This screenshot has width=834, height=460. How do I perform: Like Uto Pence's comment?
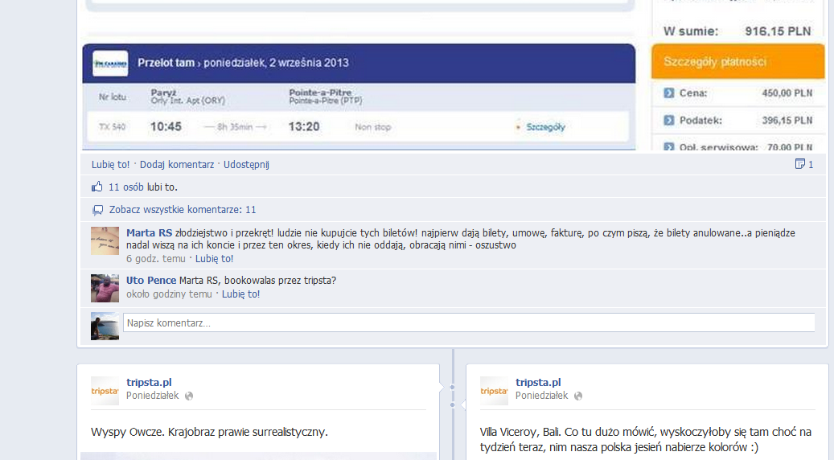241,294
